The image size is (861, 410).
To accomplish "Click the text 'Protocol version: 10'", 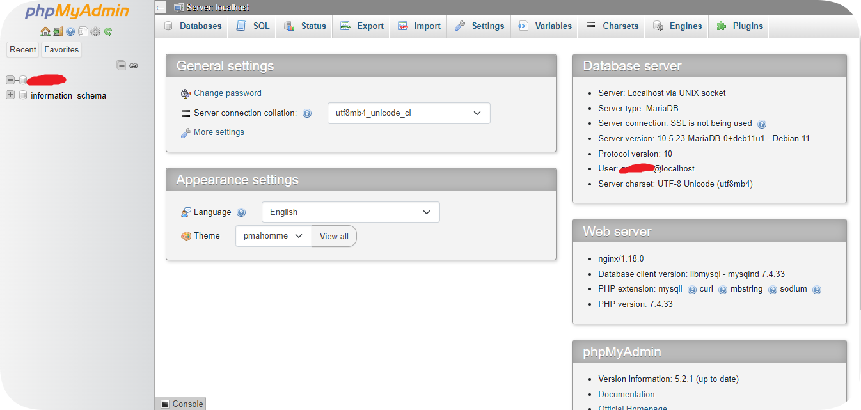I will pos(635,154).
